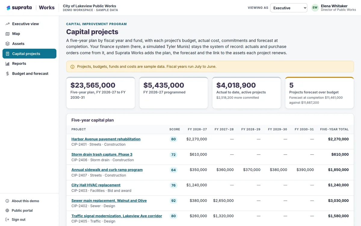Viewport: 361px width, 226px height.
Task: Click the $4,018,900 actual to date card
Action: (x=246, y=93)
